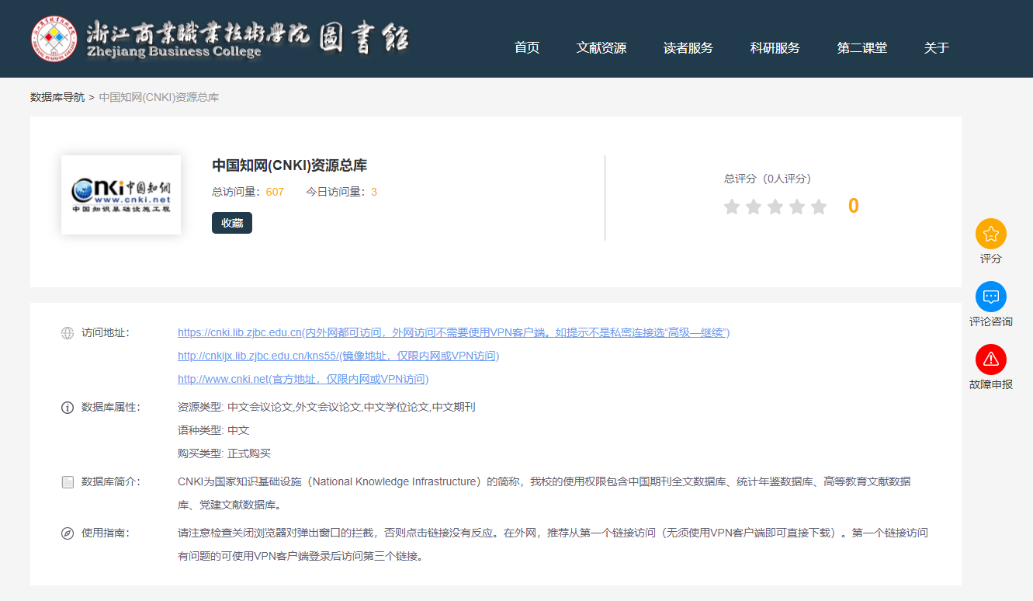Screen dimensions: 1033x601
Task: Click the info icon beside 数据库属性
Action: click(68, 406)
